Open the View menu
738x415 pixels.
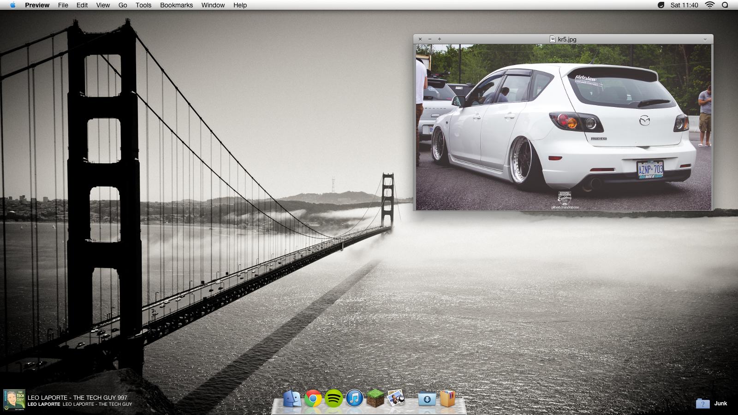coord(103,5)
